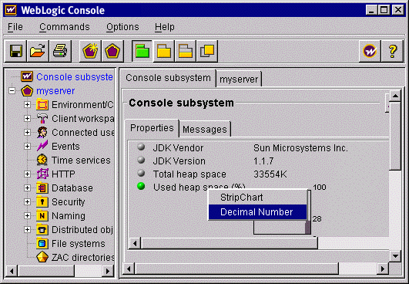
Task: Expand the Connected users tree node
Action: pos(27,133)
